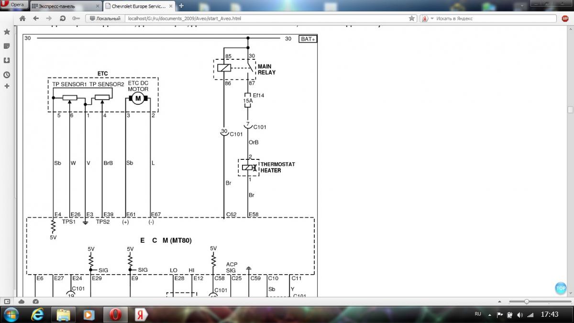Open downloads panel in sidebar

(7, 61)
